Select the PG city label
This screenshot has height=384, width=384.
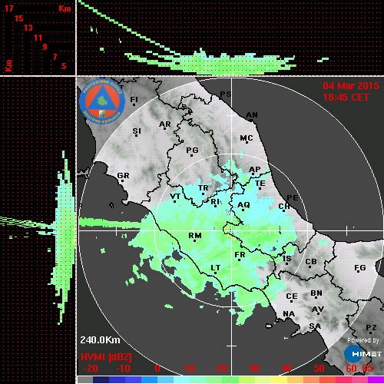pos(192,150)
